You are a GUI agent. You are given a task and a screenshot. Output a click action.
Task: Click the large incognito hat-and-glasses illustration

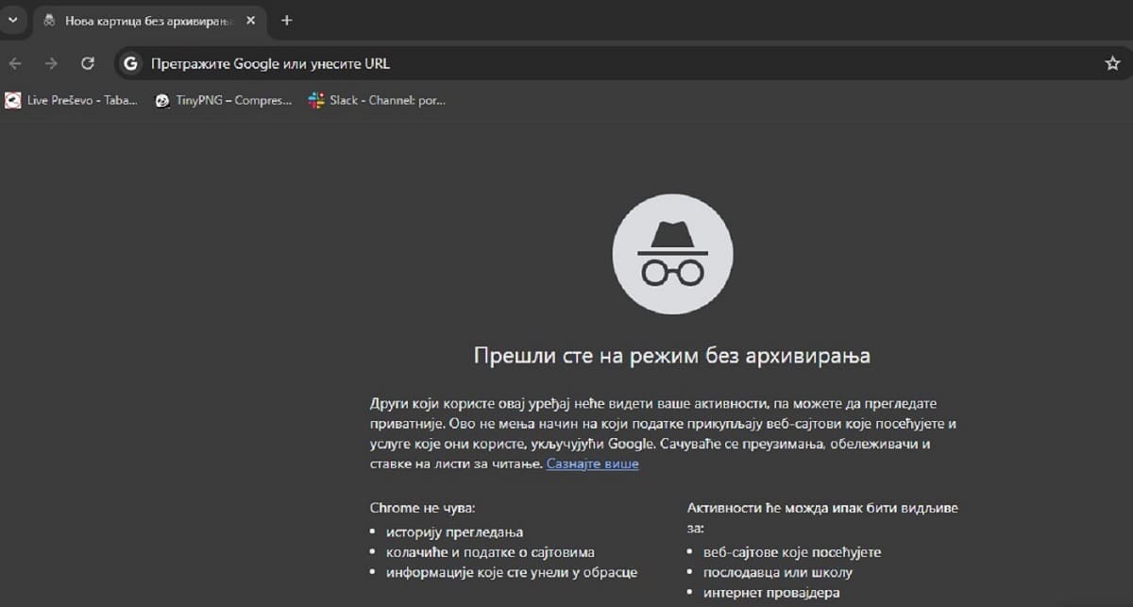673,253
